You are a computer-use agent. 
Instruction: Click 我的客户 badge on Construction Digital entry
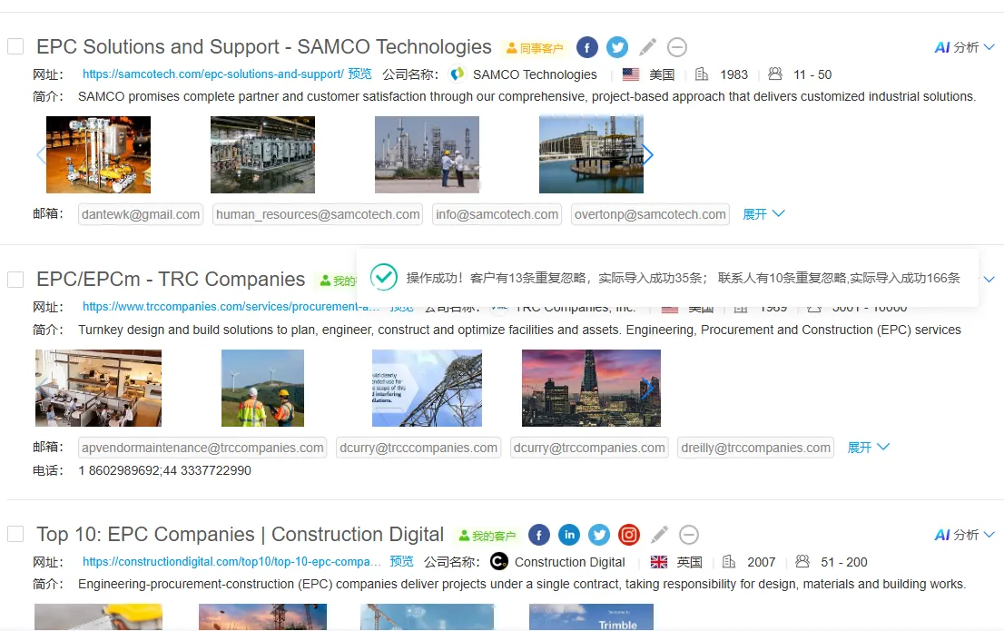(487, 536)
